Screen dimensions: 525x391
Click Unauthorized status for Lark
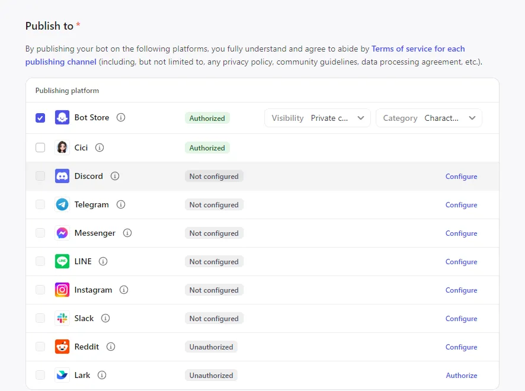(212, 376)
